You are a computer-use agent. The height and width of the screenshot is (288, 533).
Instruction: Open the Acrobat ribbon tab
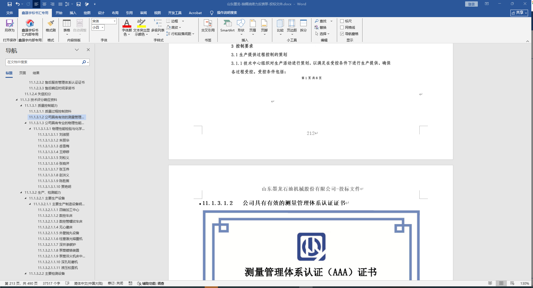pos(195,13)
